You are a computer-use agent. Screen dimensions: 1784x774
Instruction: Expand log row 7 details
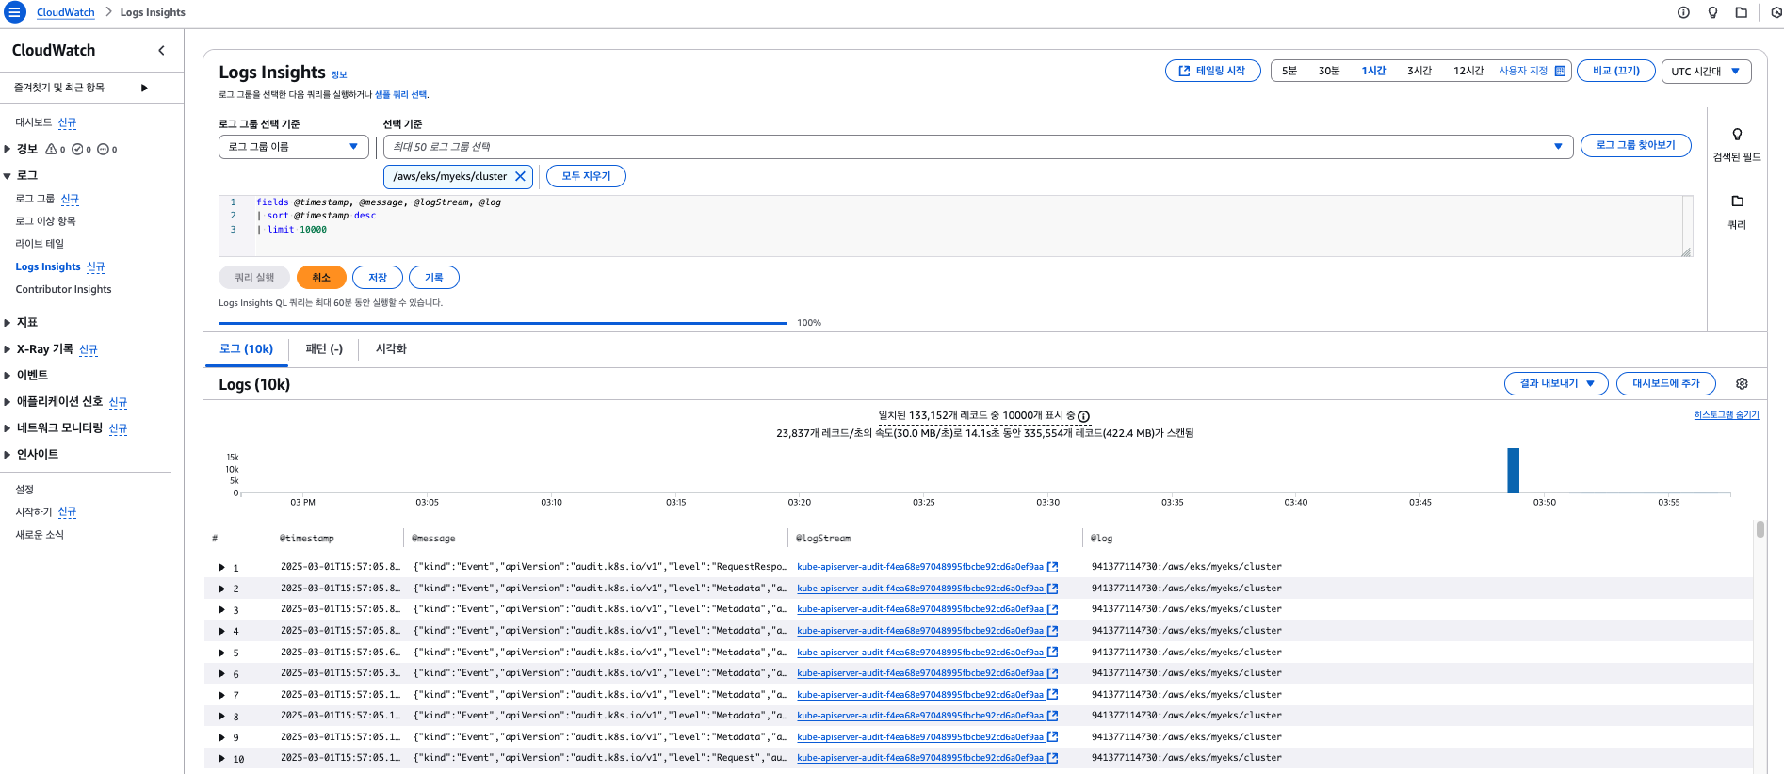point(221,695)
